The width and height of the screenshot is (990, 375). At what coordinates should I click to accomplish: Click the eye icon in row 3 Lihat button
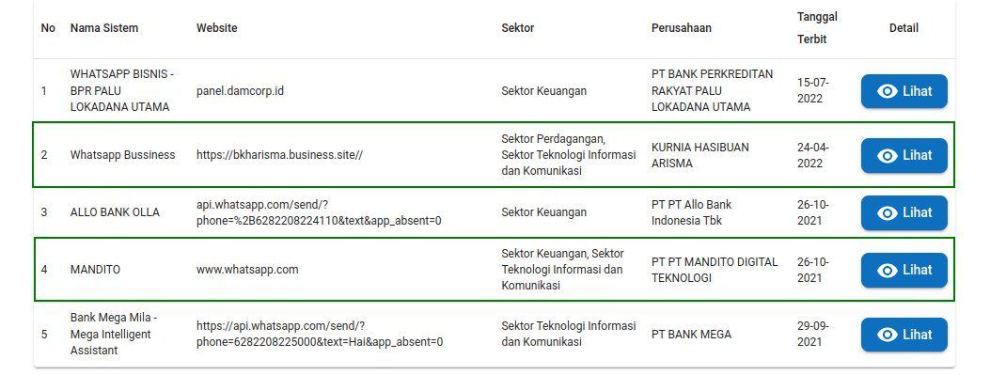click(888, 212)
